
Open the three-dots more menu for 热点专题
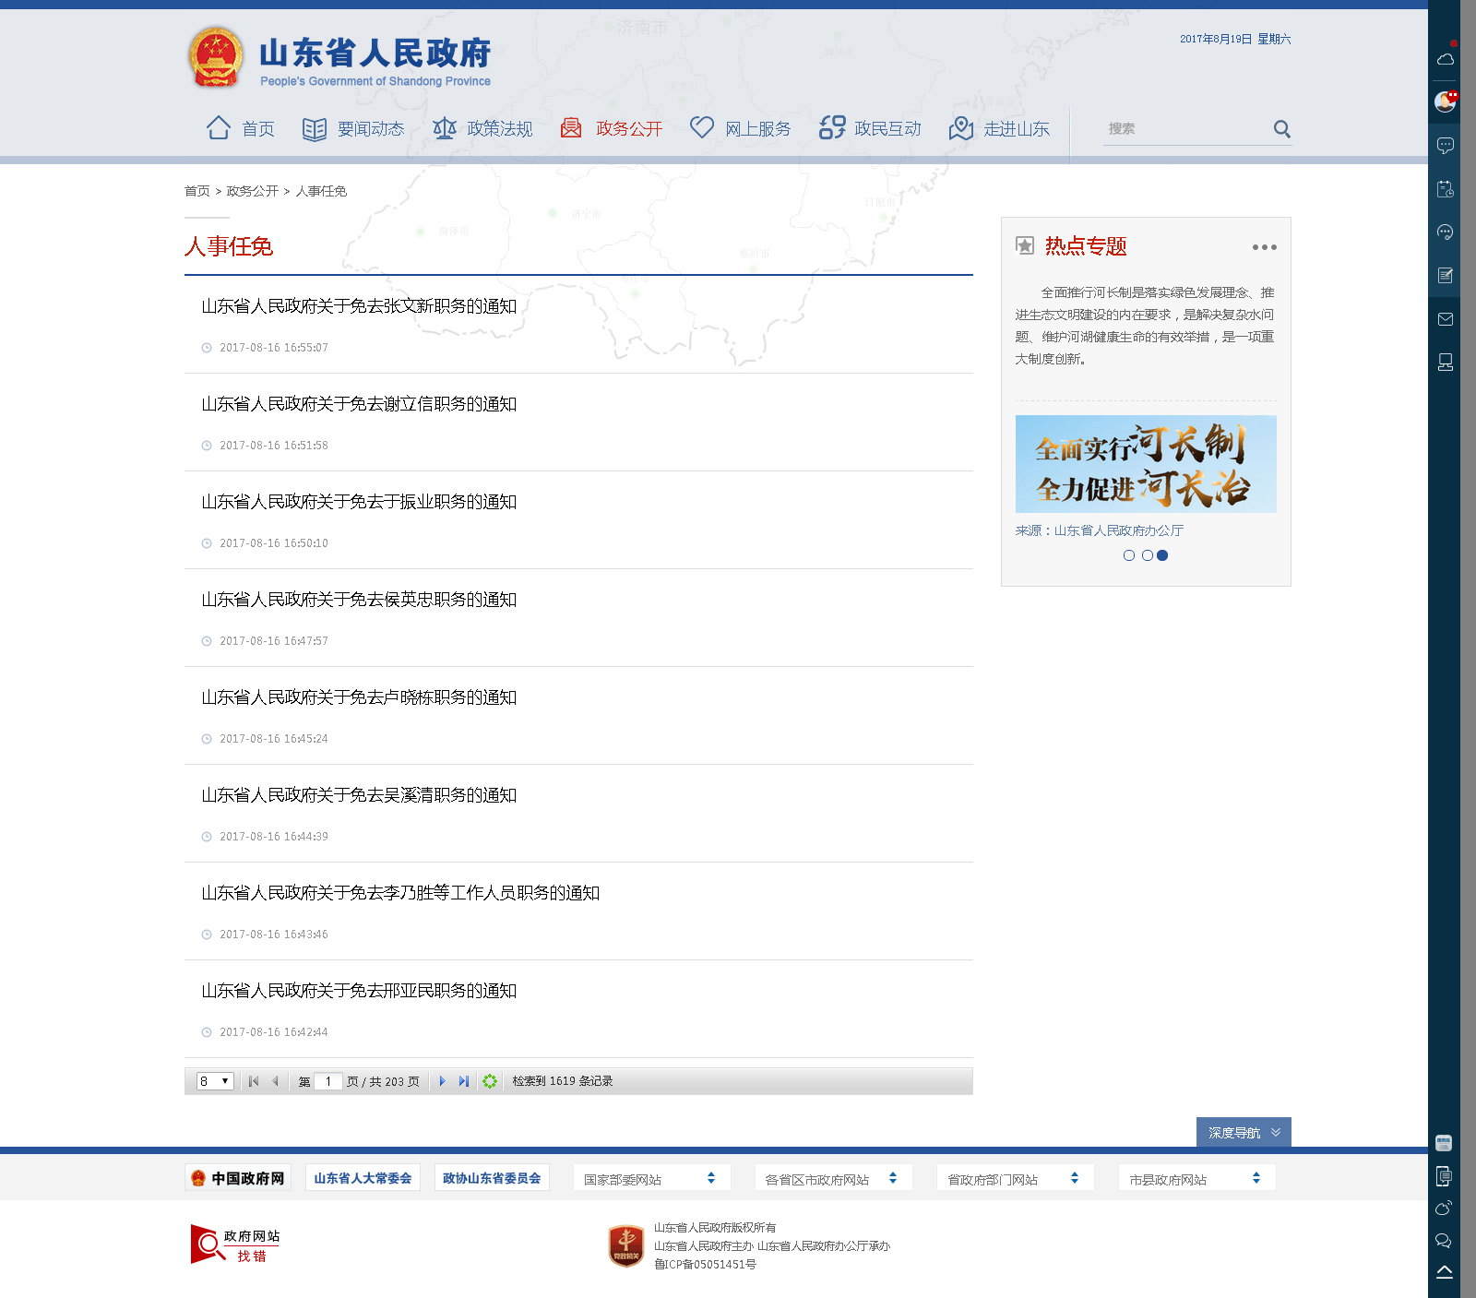click(1264, 247)
